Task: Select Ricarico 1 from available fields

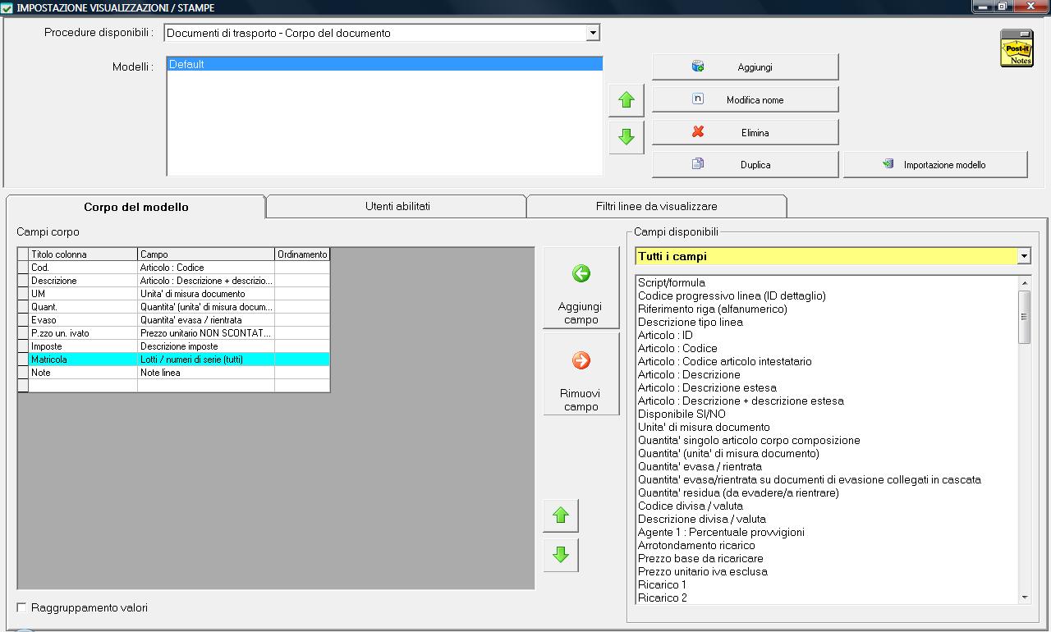Action: (x=663, y=584)
